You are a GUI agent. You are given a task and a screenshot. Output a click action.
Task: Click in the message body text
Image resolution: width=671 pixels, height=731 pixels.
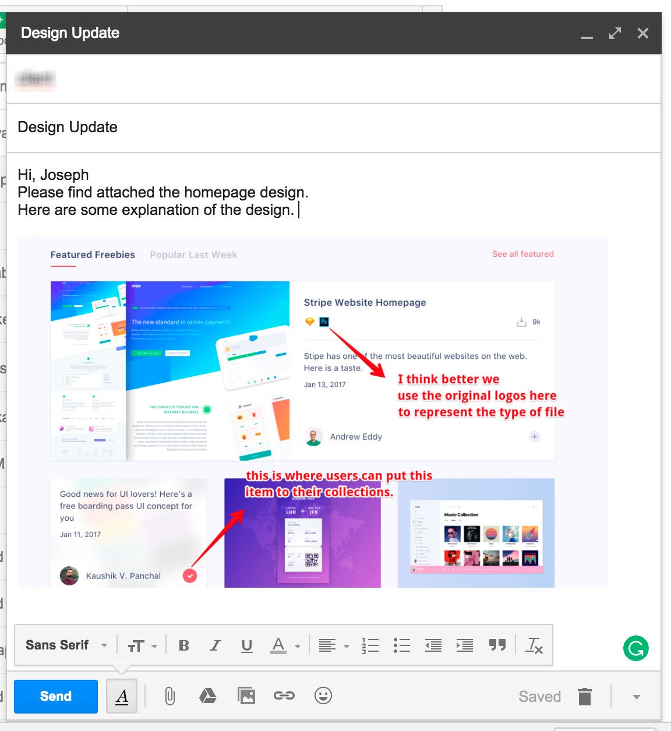(163, 192)
